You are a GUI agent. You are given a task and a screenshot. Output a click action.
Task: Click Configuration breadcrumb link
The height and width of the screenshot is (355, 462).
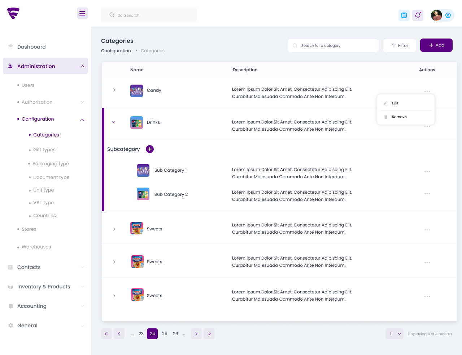coord(116,51)
